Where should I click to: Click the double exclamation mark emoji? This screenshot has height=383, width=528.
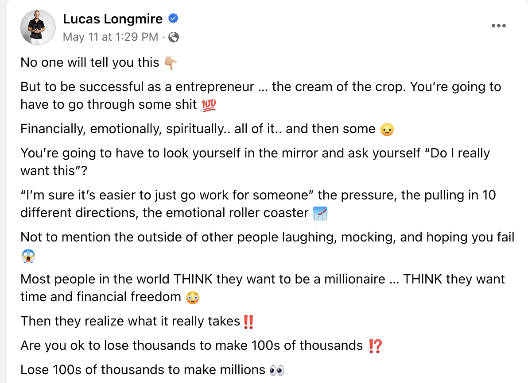point(248,322)
